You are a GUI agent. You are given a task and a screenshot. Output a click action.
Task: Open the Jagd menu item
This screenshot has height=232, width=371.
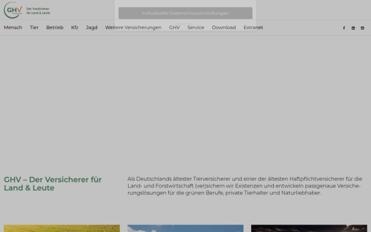point(92,28)
